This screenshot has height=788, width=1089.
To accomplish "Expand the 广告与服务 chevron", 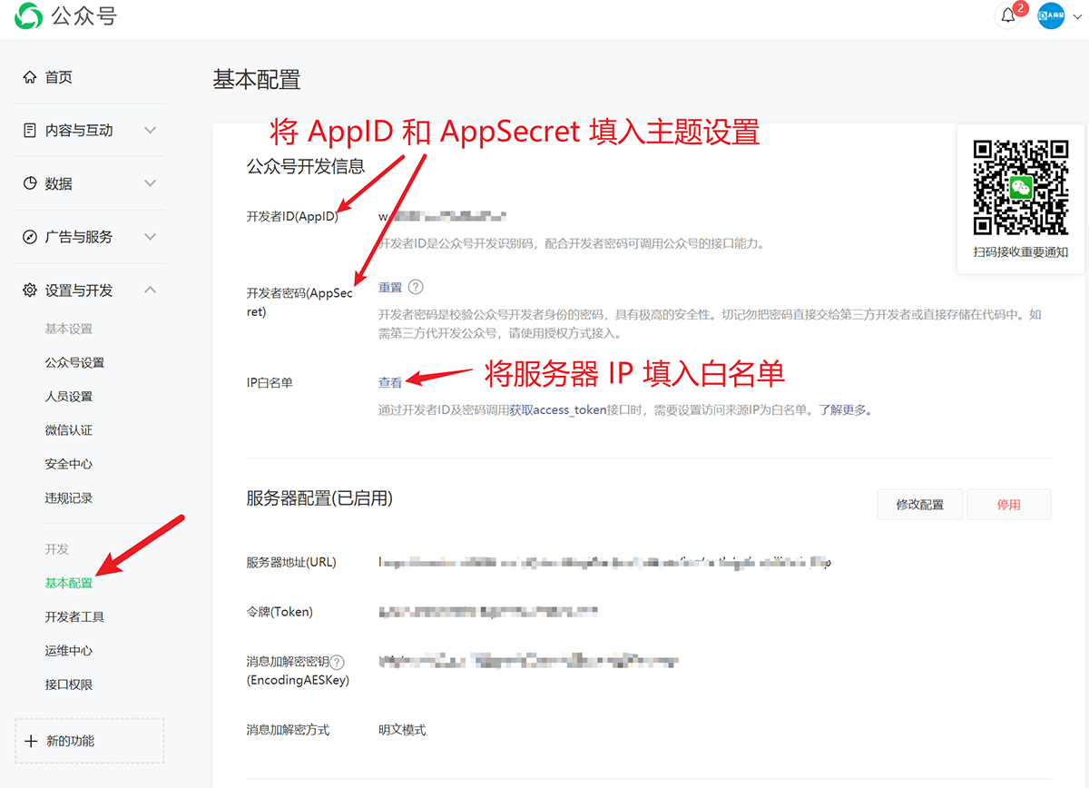I will tap(151, 237).
